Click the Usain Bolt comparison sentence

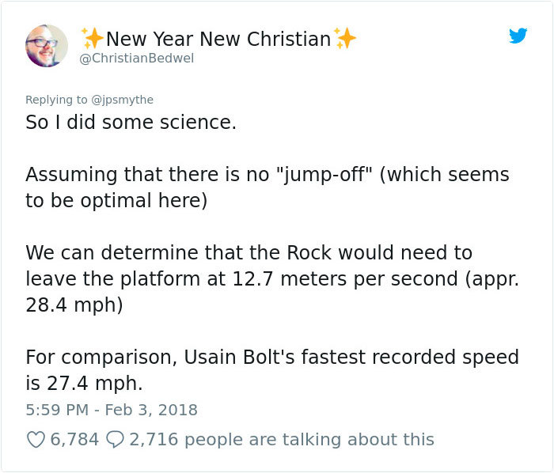click(x=272, y=370)
